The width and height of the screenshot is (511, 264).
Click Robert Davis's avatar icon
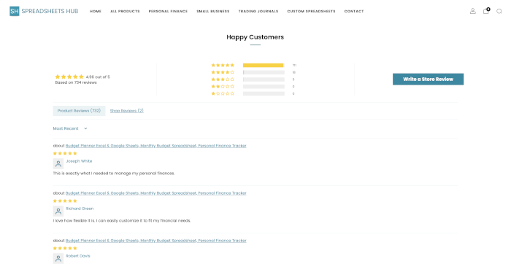click(58, 258)
